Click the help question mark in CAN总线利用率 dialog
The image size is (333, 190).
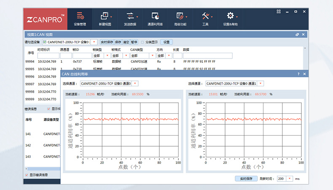[x=298, y=74]
